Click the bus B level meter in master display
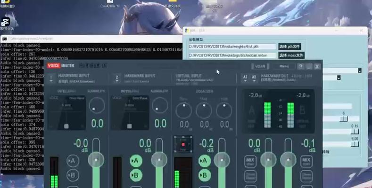 coord(290,115)
